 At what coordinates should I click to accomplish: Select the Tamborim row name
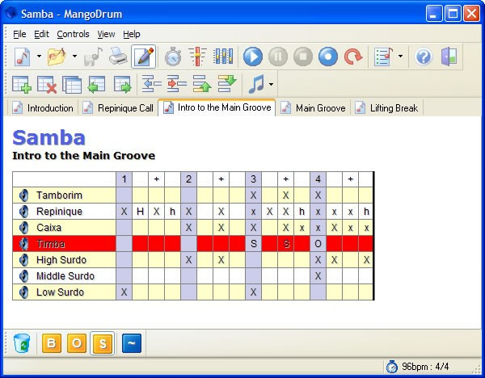[59, 195]
